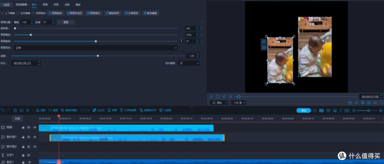This screenshot has width=384, height=164.
Task: Switch to the 声音 tab
Action: [x=56, y=5]
